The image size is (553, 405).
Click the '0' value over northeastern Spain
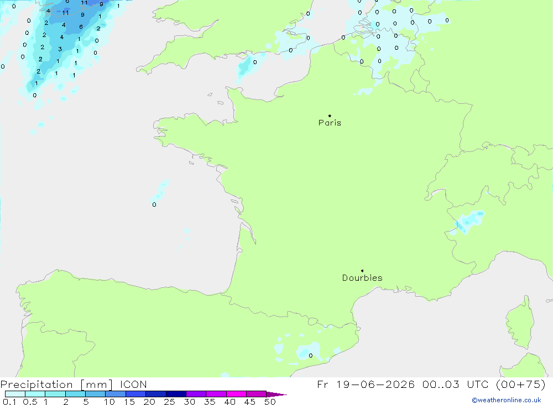(x=310, y=355)
